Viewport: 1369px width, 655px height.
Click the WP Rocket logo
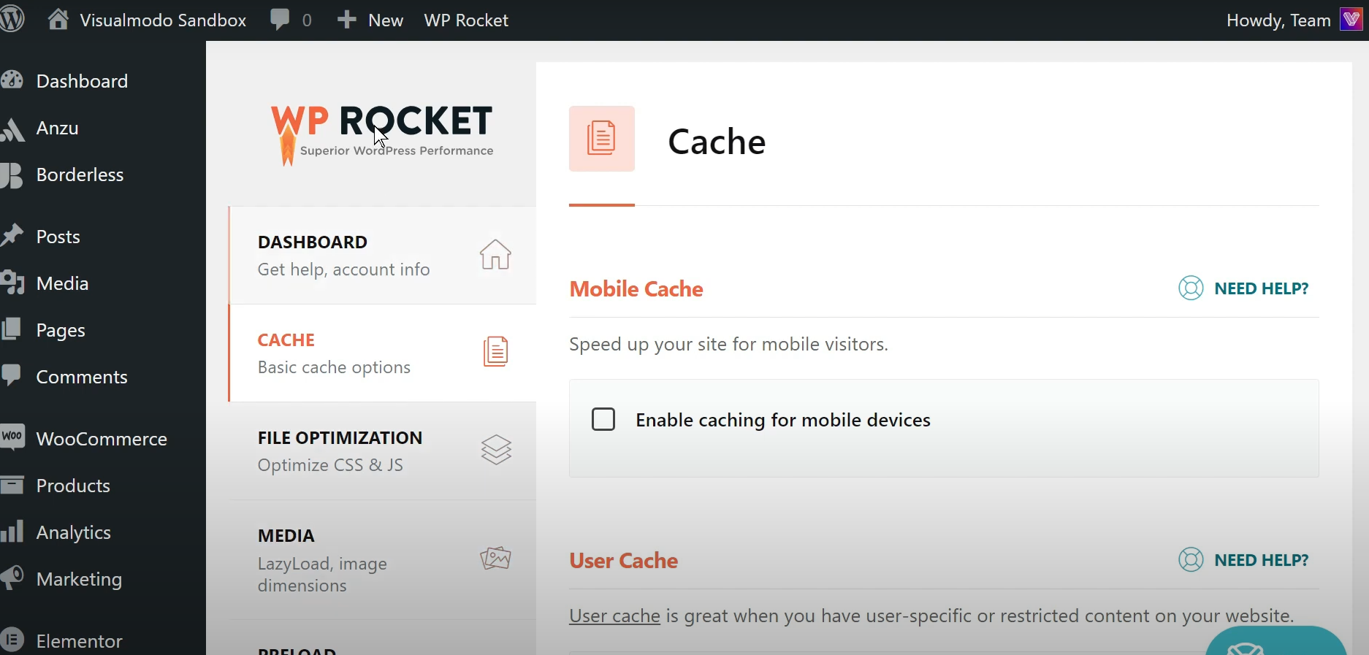pyautogui.click(x=382, y=133)
